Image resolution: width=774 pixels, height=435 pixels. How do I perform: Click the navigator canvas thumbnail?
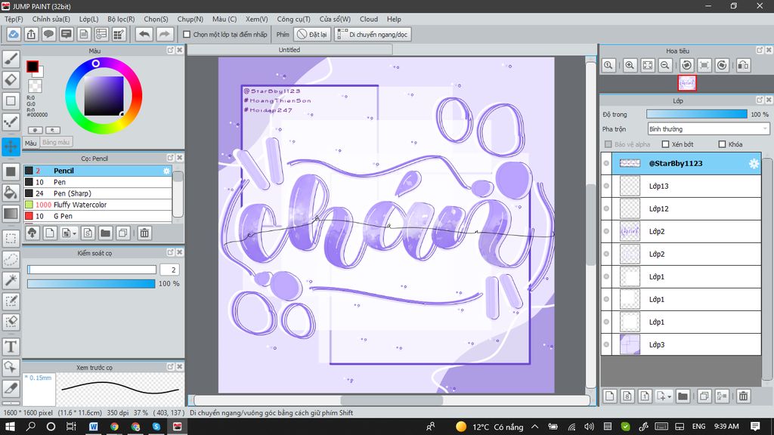(x=686, y=83)
